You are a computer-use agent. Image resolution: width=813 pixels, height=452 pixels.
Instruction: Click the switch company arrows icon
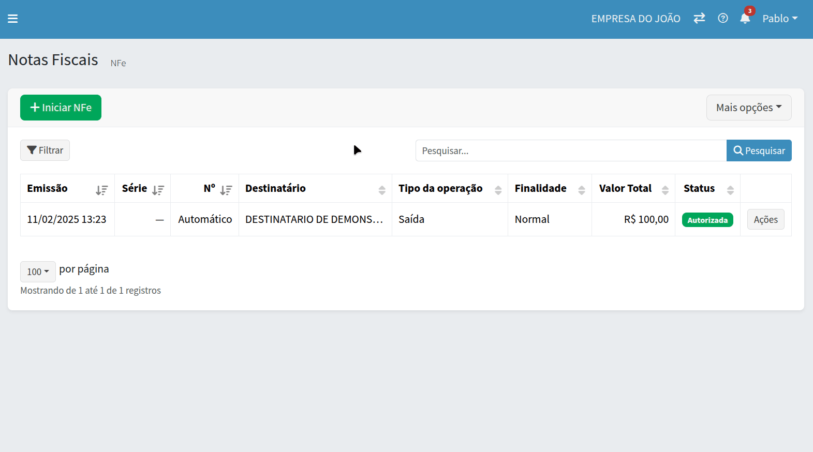click(x=699, y=19)
